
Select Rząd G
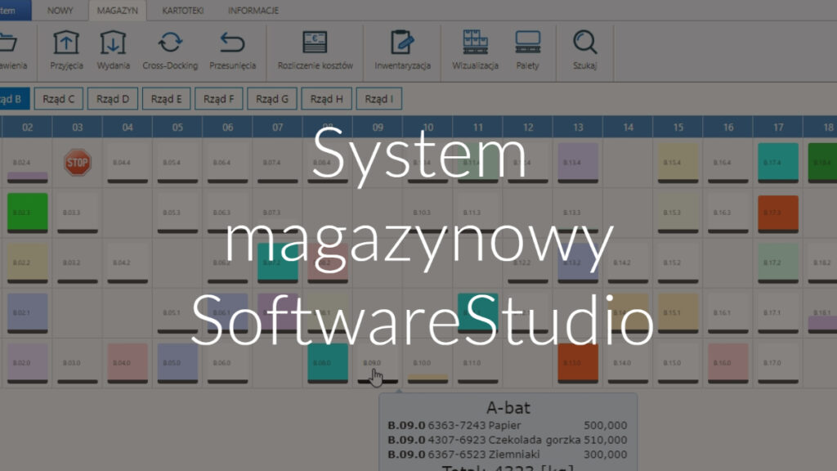[271, 99]
